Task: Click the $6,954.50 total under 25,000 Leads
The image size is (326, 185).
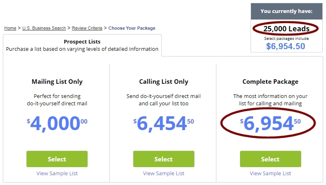Action: coord(286,46)
